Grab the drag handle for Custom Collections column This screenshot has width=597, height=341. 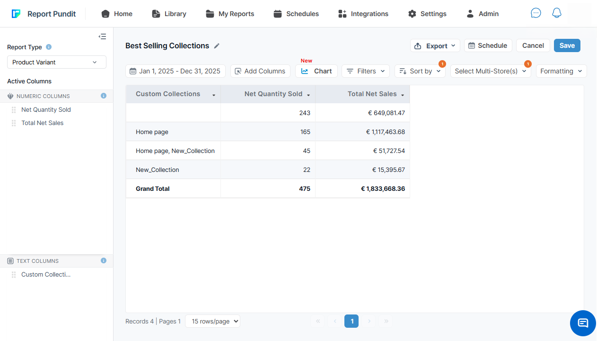pyautogui.click(x=14, y=275)
